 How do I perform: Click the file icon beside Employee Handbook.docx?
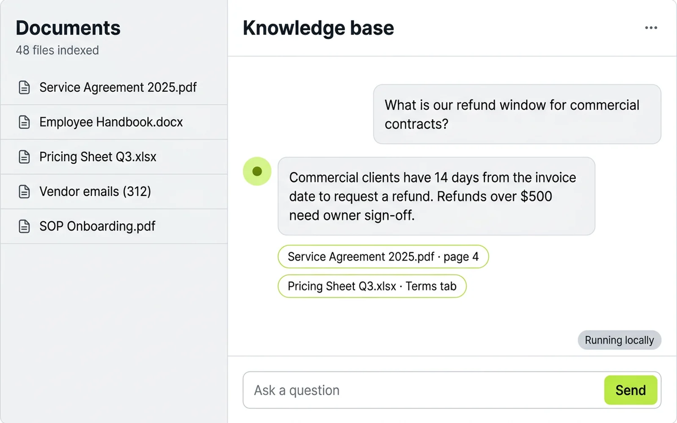pos(25,122)
